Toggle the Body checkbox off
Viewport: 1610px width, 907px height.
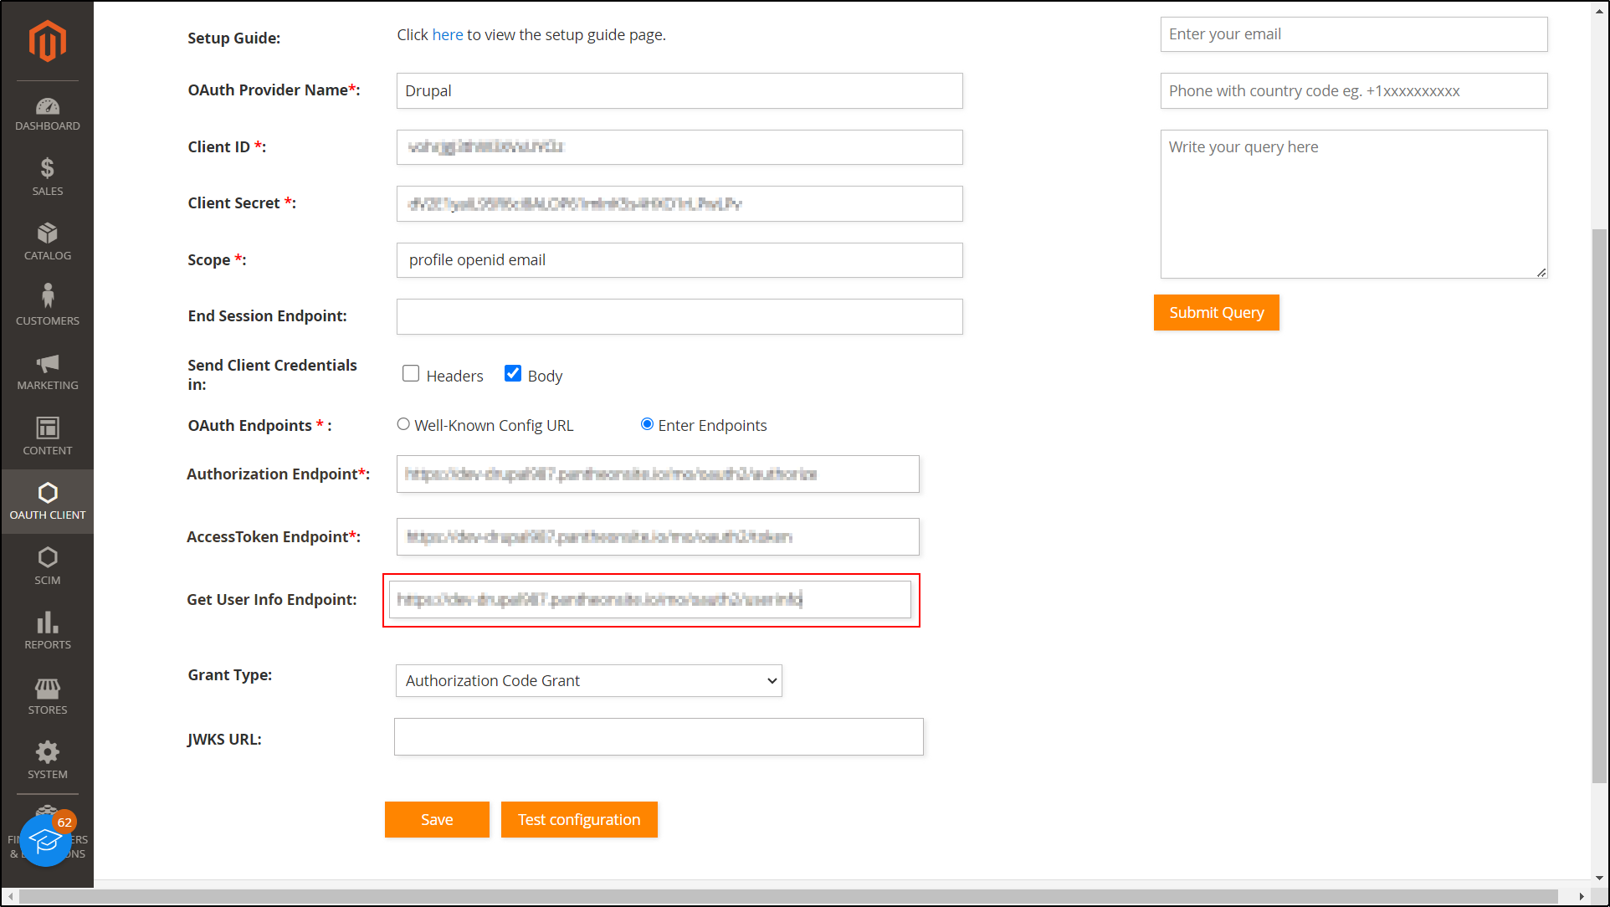pos(513,373)
